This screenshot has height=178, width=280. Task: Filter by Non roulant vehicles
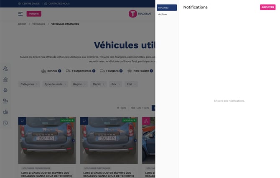click(x=140, y=71)
